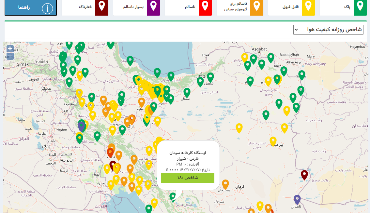Click the zoom-out minus icon on the map

point(10,55)
